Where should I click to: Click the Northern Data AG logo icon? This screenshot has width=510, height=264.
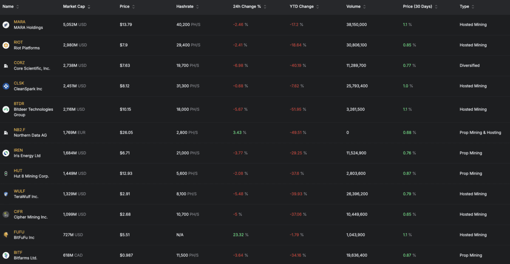6,132
